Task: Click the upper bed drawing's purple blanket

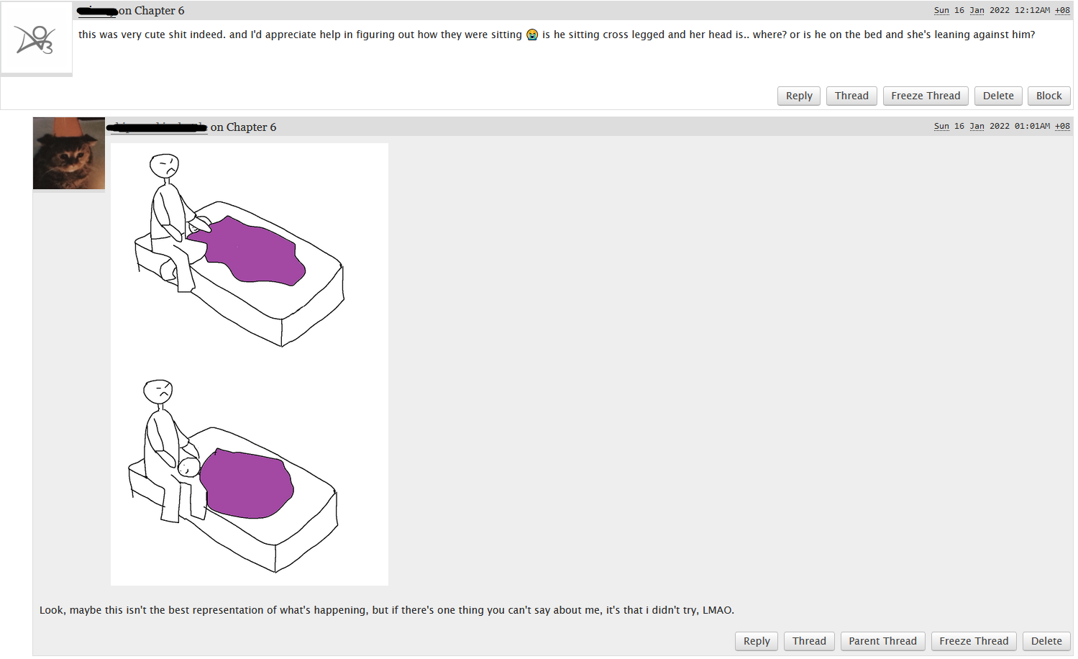Action: (252, 252)
